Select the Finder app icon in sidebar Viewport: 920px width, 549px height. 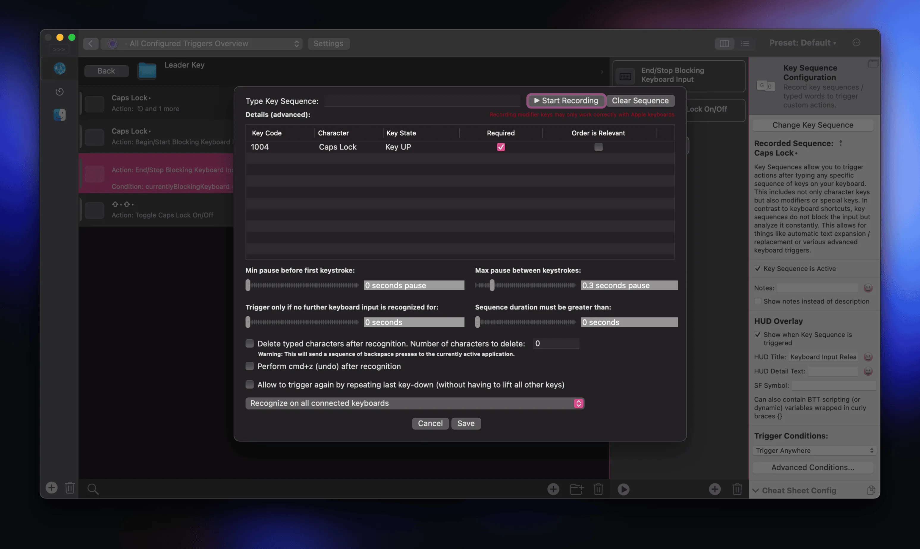click(59, 115)
